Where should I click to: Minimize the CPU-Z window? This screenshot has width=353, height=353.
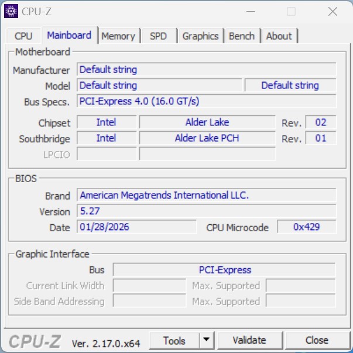tap(251, 11)
